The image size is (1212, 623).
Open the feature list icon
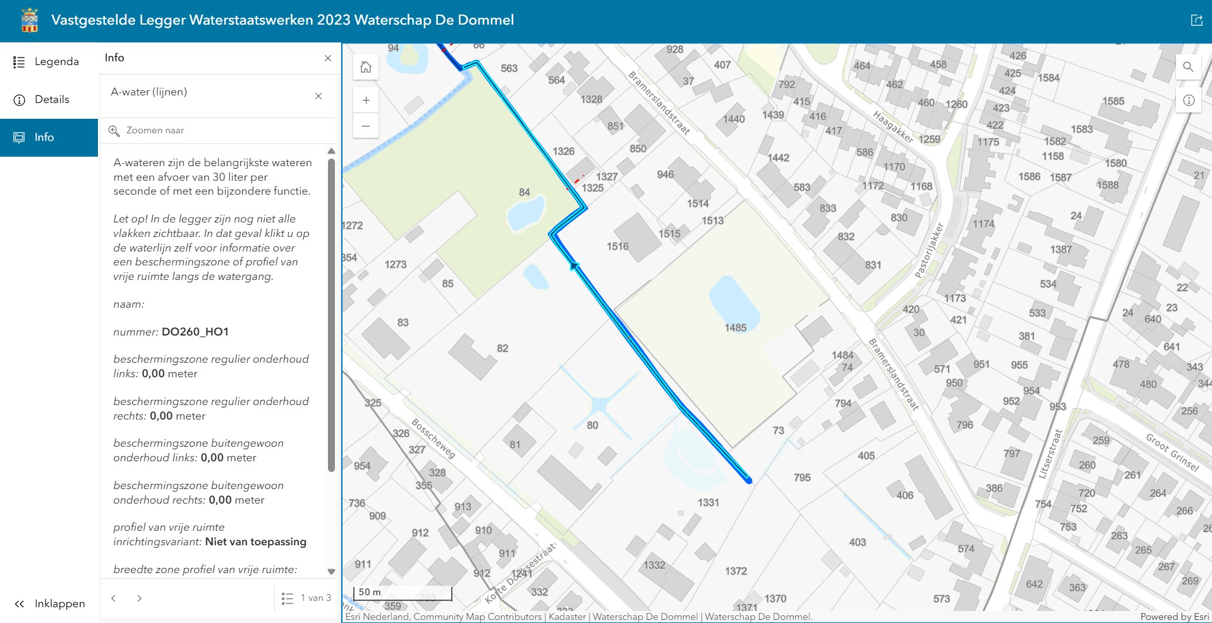(x=288, y=598)
